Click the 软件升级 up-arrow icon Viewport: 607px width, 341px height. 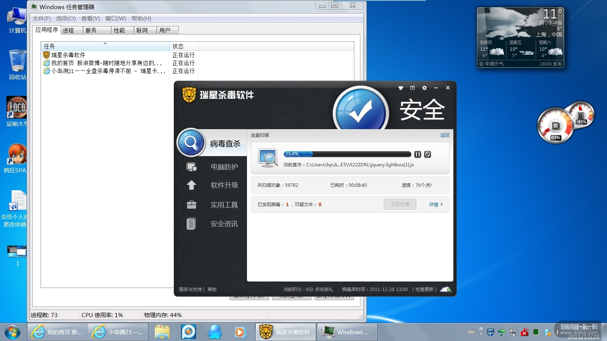191,185
